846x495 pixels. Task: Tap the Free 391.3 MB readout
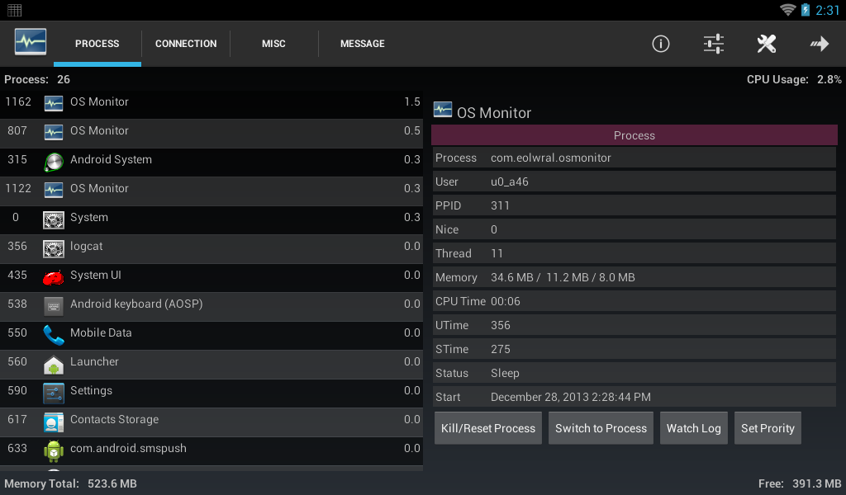click(800, 483)
